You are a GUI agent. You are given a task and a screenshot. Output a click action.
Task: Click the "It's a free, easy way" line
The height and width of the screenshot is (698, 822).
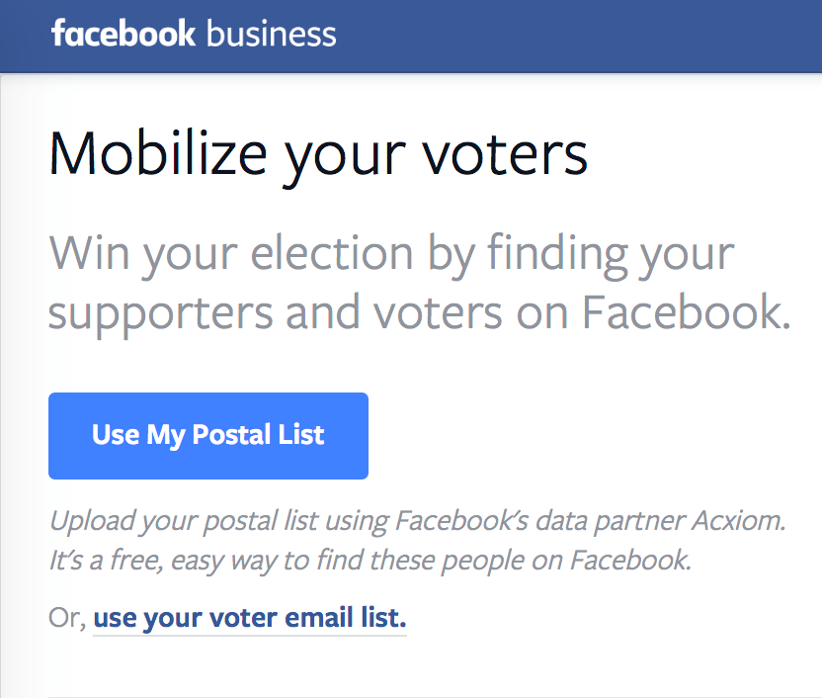coord(369,561)
